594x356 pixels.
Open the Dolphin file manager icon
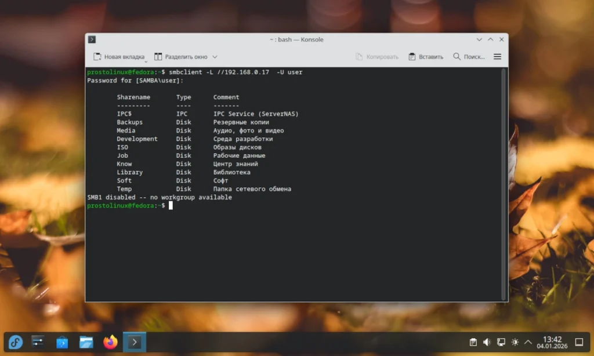pos(86,342)
